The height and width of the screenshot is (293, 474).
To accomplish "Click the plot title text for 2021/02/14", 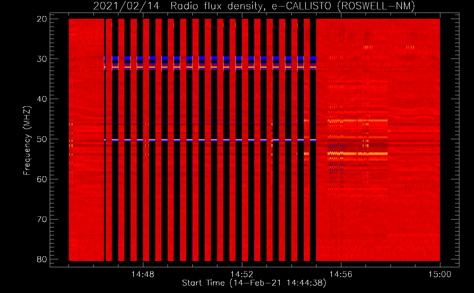I will [254, 6].
